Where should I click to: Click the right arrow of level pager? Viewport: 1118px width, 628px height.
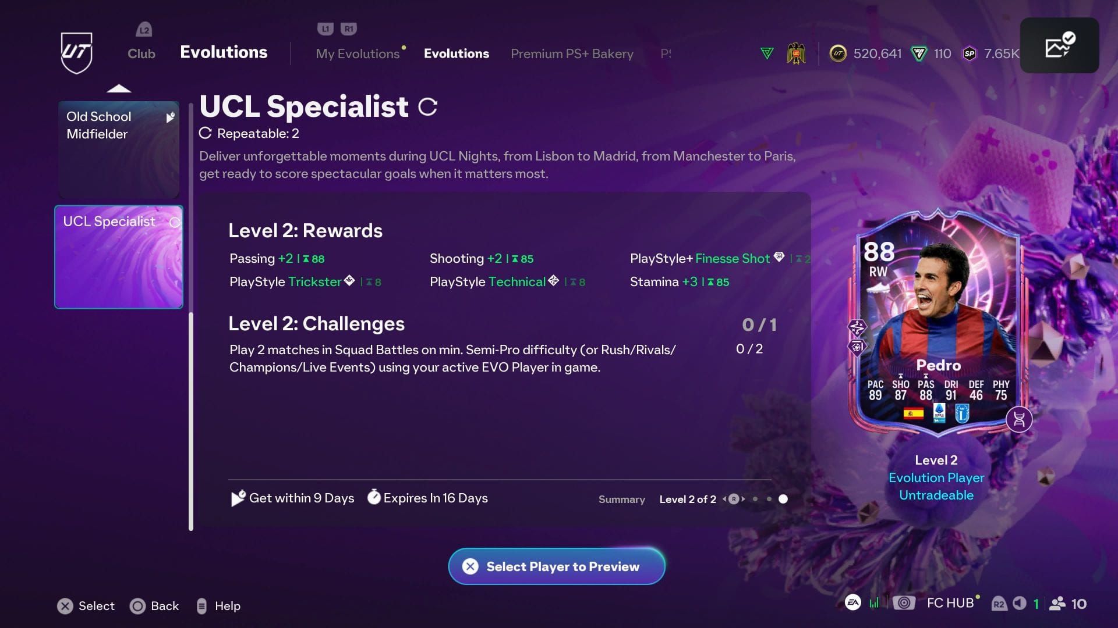click(x=744, y=499)
